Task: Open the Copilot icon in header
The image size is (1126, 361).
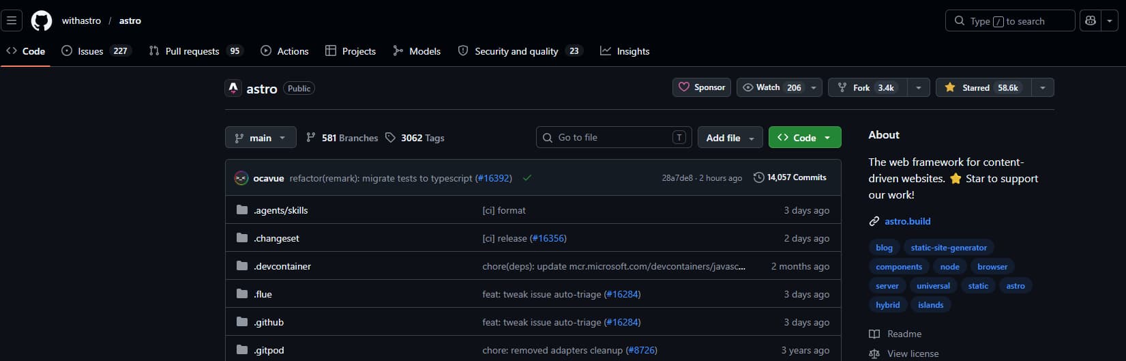Action: click(x=1091, y=20)
